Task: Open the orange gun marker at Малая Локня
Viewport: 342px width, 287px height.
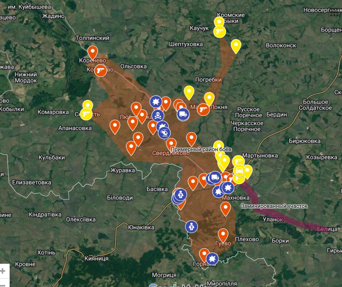Action: 203,109
